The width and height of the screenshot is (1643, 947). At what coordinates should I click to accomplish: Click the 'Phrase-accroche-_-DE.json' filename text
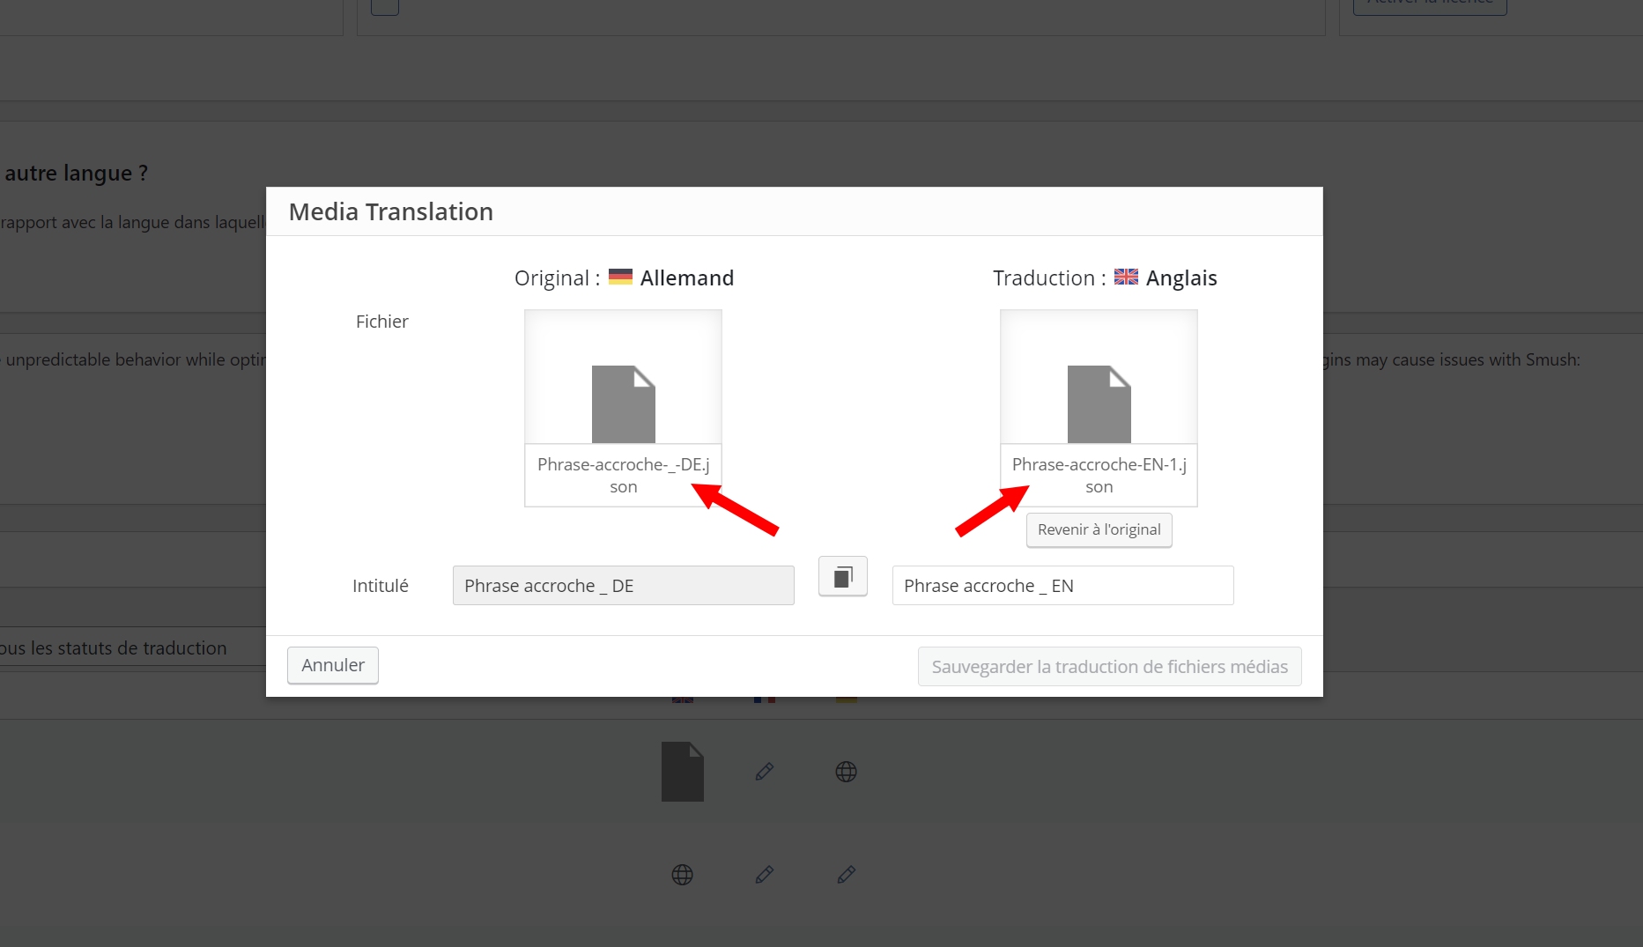tap(623, 476)
